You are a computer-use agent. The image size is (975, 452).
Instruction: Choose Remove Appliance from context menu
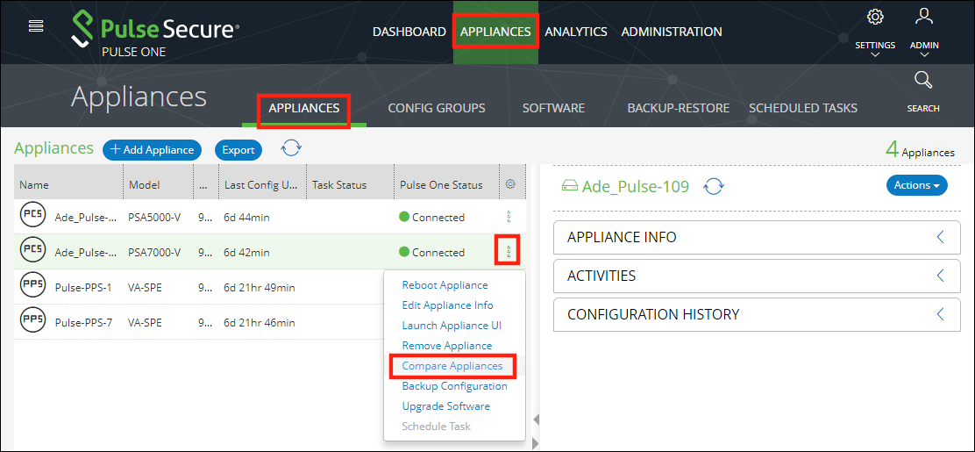[x=447, y=346]
